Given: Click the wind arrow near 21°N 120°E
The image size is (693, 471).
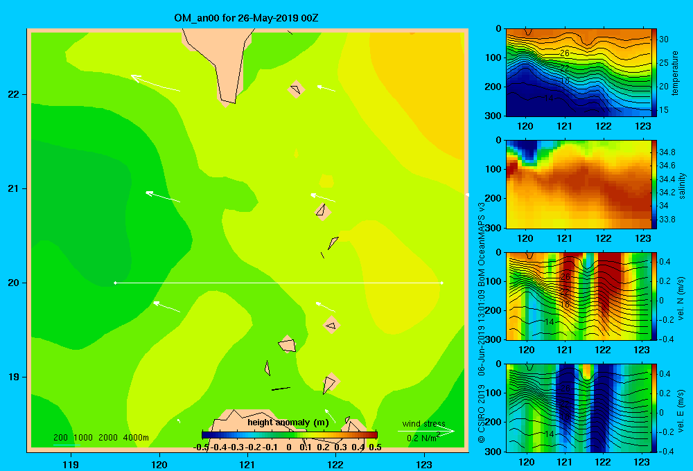Looking at the screenshot, I should pos(163,197).
